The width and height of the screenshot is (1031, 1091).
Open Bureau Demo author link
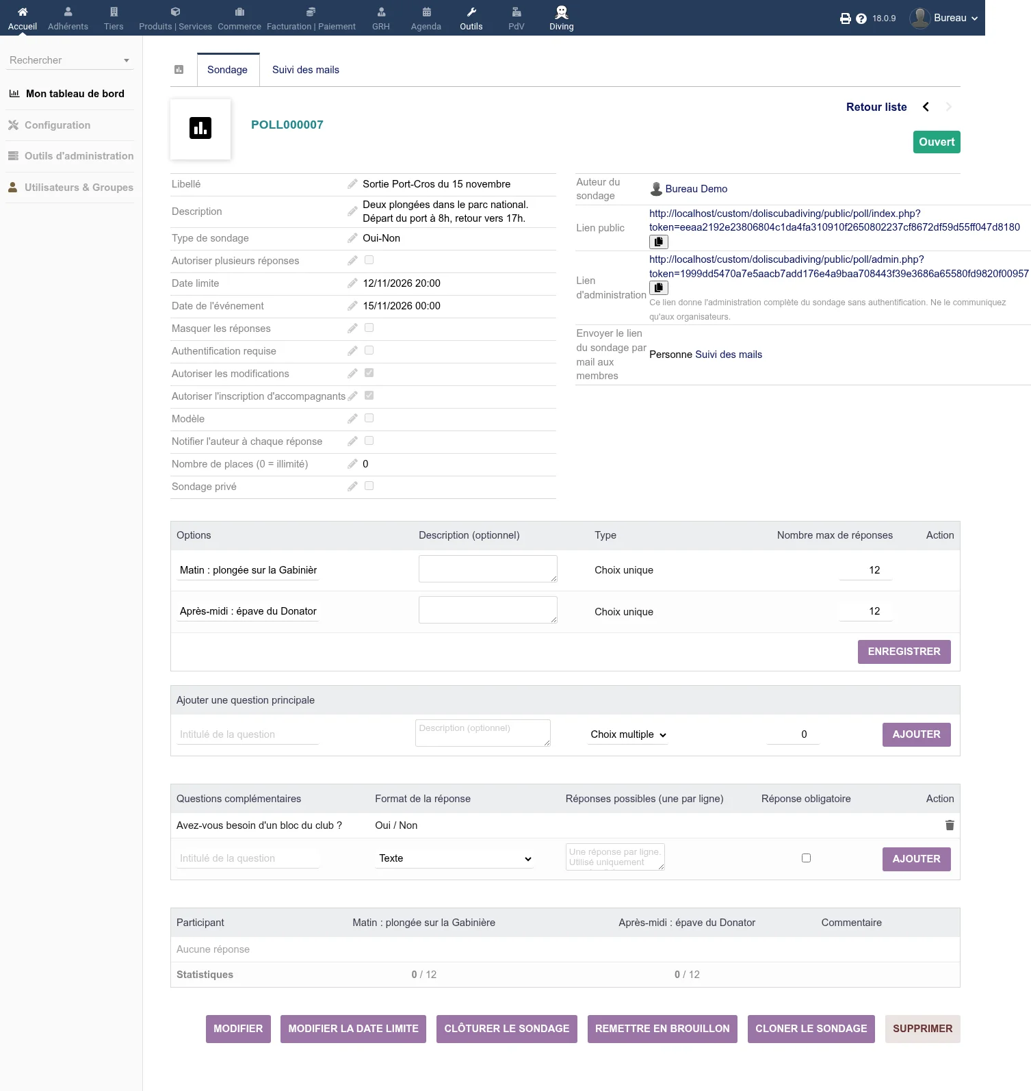696,189
